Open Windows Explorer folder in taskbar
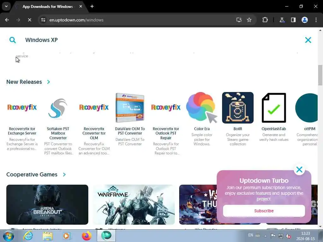 (x=48, y=236)
